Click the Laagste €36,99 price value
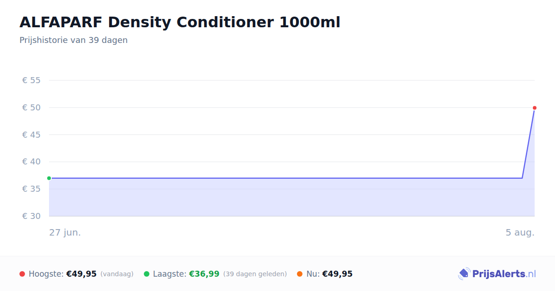555x291 pixels. point(204,274)
